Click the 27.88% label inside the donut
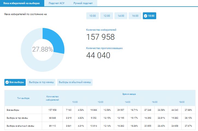Image resolution: width=198 pixels, height=131 pixels. click(x=43, y=49)
